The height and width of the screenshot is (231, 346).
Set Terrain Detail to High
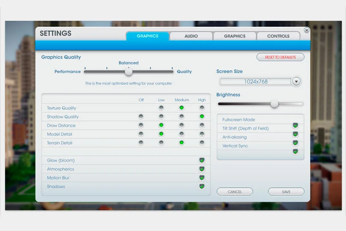pos(202,143)
